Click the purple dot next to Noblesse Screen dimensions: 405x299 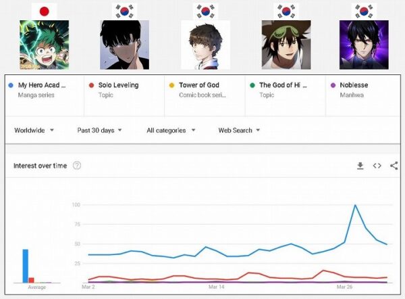tap(333, 85)
